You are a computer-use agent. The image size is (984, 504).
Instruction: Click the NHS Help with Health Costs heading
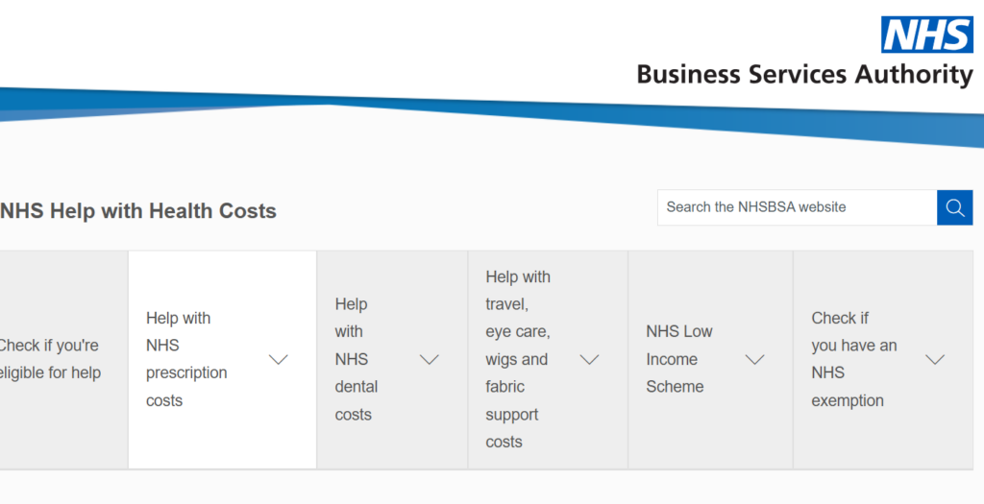click(x=138, y=211)
